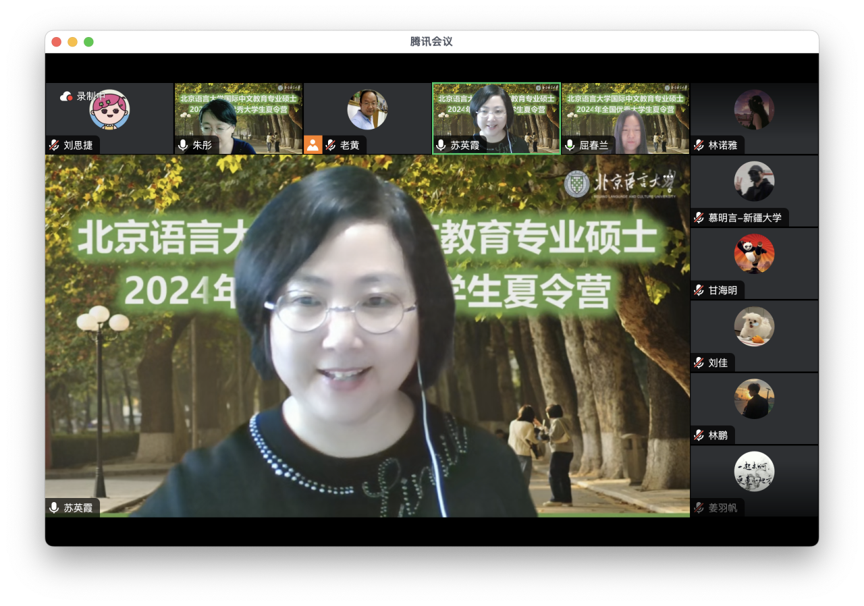Screen dimensions: 864x606
Task: Click the name label 刘思捷
Action: pyautogui.click(x=78, y=145)
